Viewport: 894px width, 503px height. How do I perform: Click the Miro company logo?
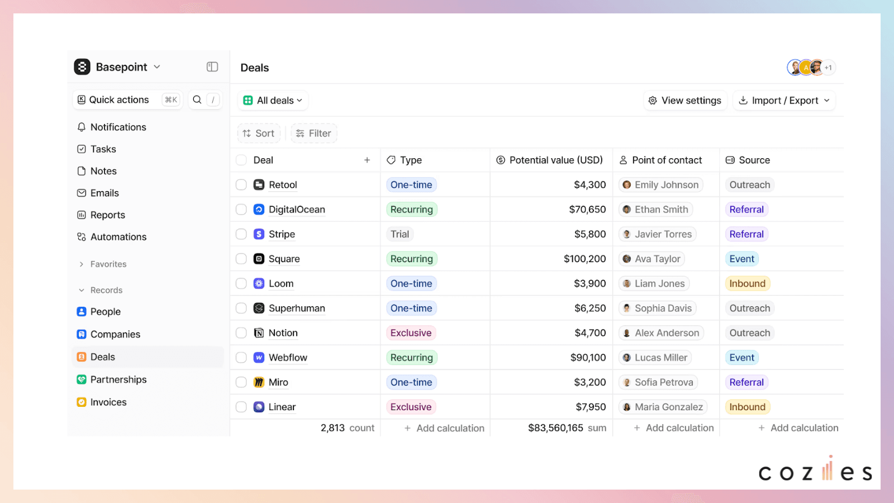[x=259, y=382]
